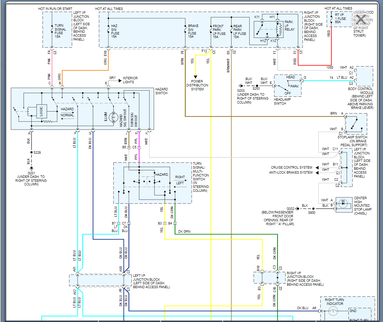
Task: Click the S229 splice point
Action: click(31, 152)
